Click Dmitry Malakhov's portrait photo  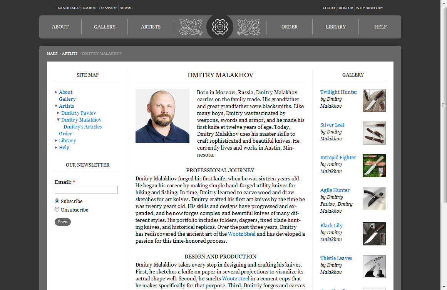point(162,116)
